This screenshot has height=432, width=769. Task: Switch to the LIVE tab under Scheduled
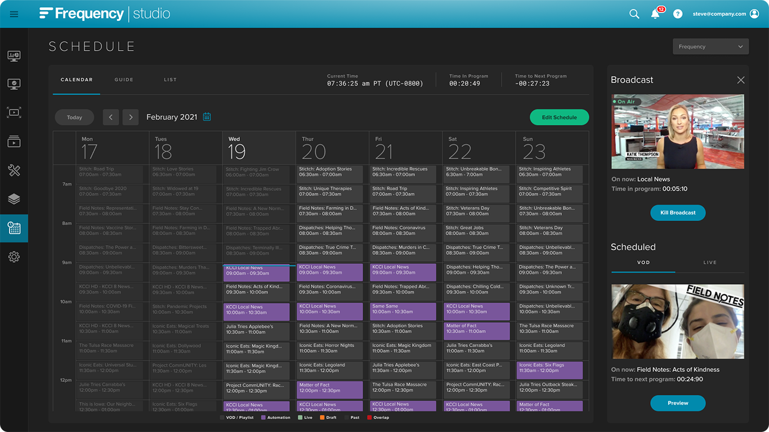(710, 262)
